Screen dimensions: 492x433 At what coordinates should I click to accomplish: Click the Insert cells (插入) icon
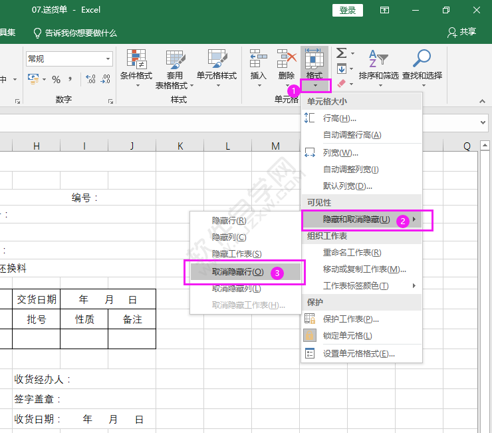(x=258, y=60)
